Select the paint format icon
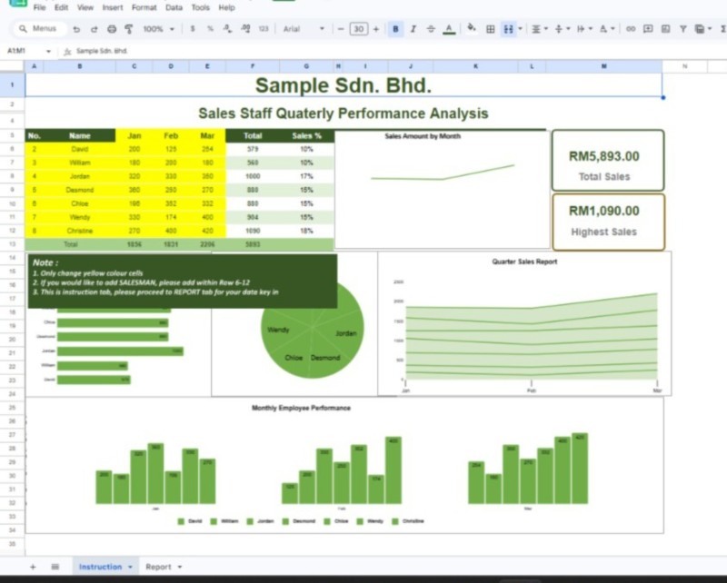727x583 pixels. pos(129,29)
